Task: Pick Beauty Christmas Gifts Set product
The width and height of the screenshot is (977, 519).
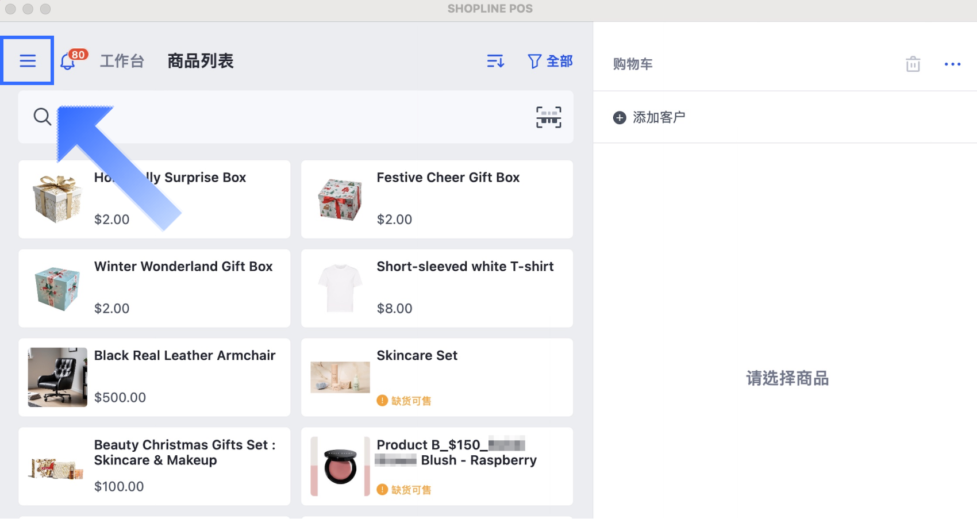Action: [x=154, y=466]
